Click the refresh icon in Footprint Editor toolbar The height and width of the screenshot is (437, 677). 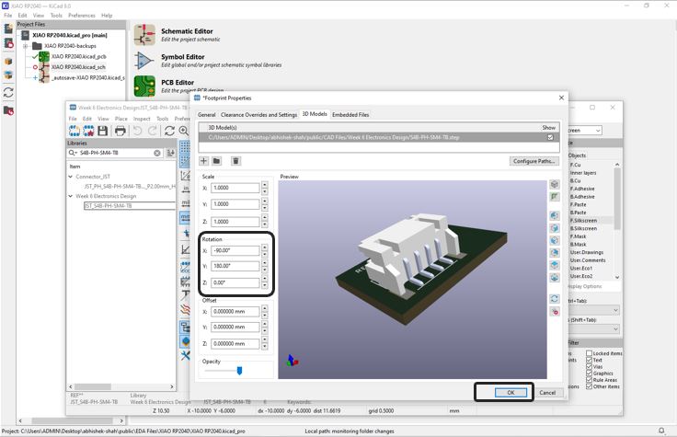[169, 131]
